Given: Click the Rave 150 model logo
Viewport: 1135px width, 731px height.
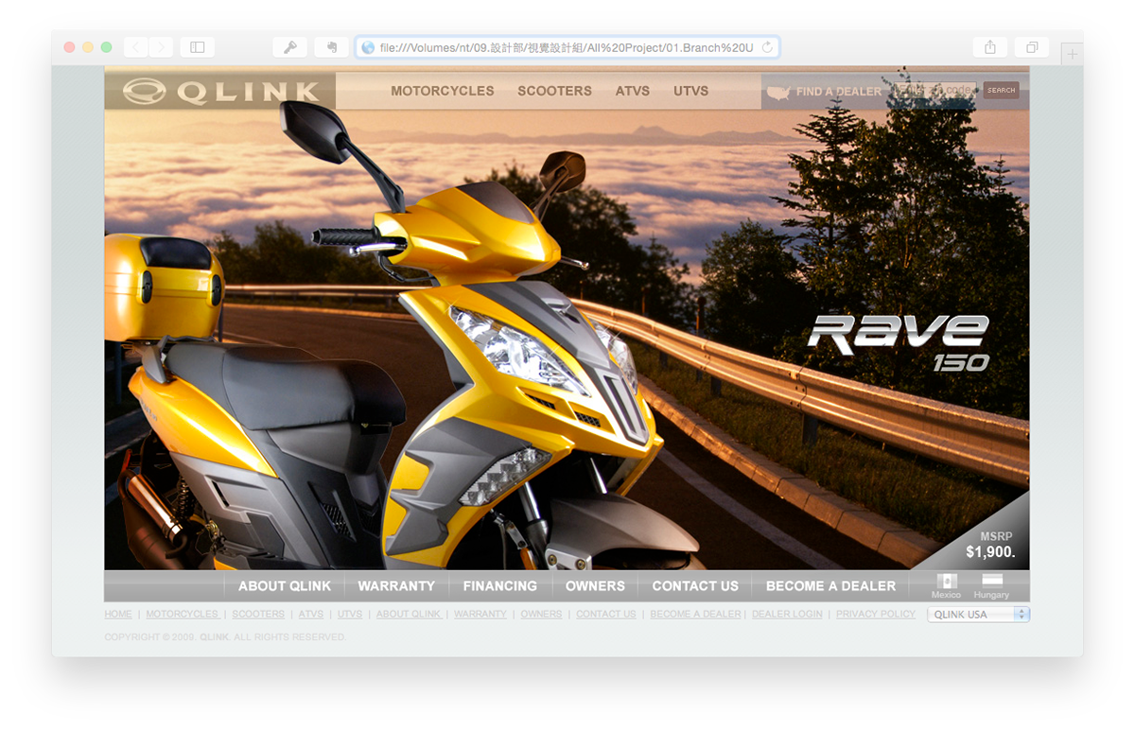Looking at the screenshot, I should click(899, 342).
